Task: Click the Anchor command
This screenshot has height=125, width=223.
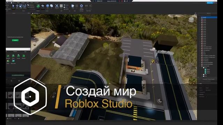Action: tap(66, 9)
